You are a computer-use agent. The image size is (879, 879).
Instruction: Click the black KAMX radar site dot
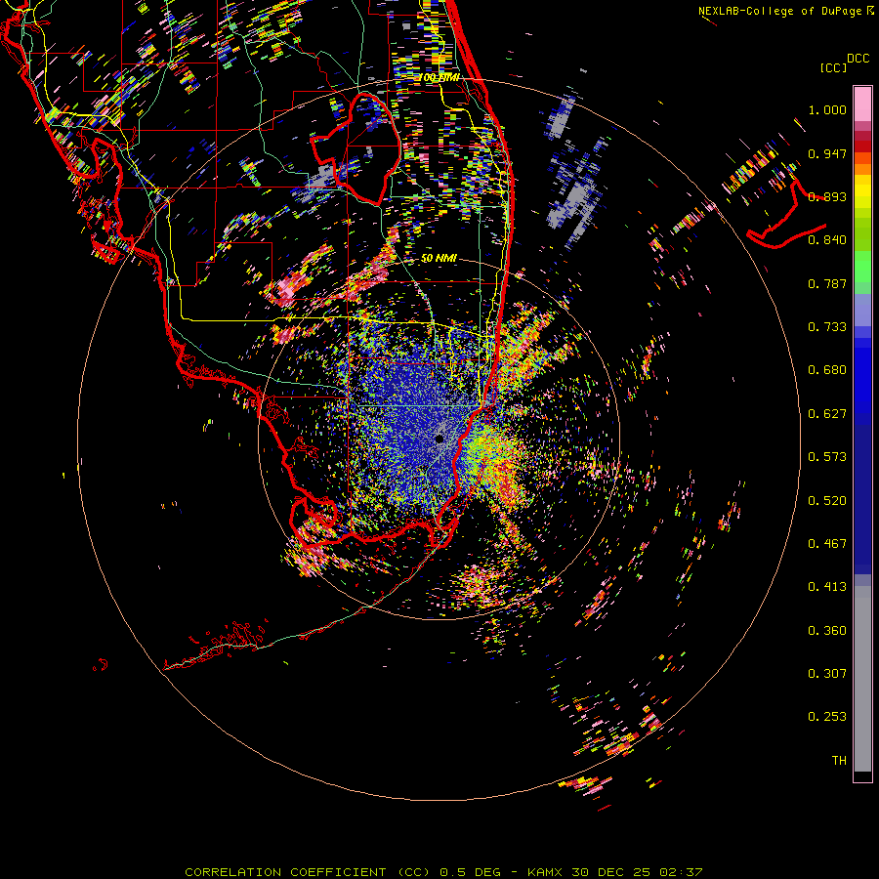point(439,439)
